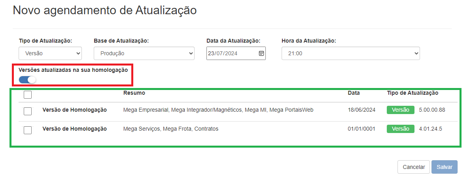Open the calendar picker icon in date field
471x178 pixels.
261,53
